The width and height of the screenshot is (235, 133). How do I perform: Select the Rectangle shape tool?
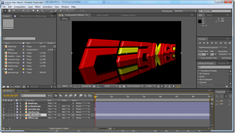tap(34, 11)
